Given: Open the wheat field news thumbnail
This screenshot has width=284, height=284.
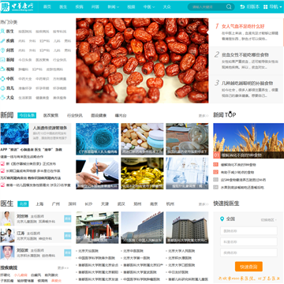Looking at the screenshot, I should [x=248, y=140].
